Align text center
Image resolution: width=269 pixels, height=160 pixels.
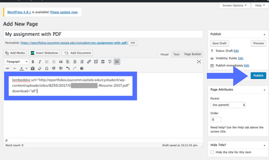point(75,62)
